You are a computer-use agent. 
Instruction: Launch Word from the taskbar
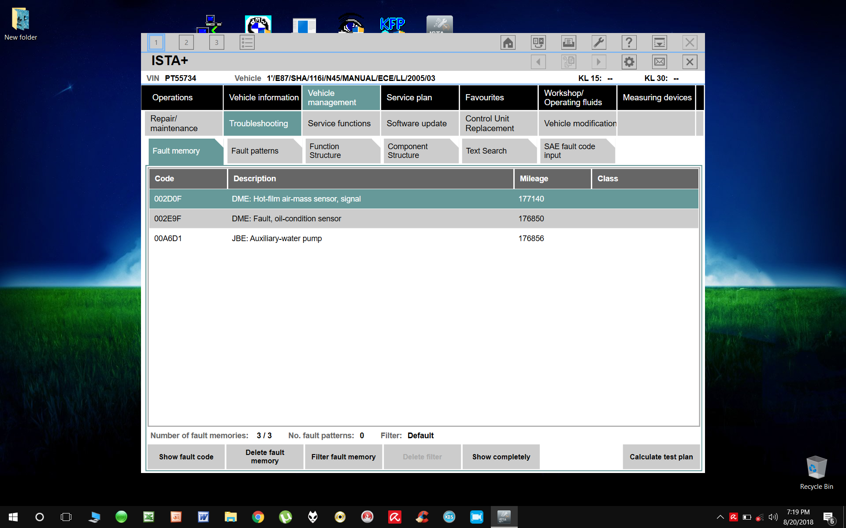(203, 517)
